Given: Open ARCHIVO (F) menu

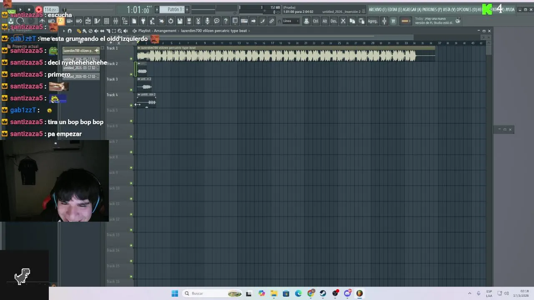Looking at the screenshot, I should pos(378,10).
